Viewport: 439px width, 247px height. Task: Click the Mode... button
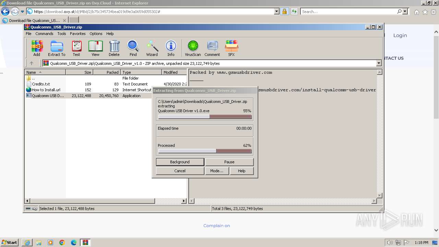coord(217,171)
